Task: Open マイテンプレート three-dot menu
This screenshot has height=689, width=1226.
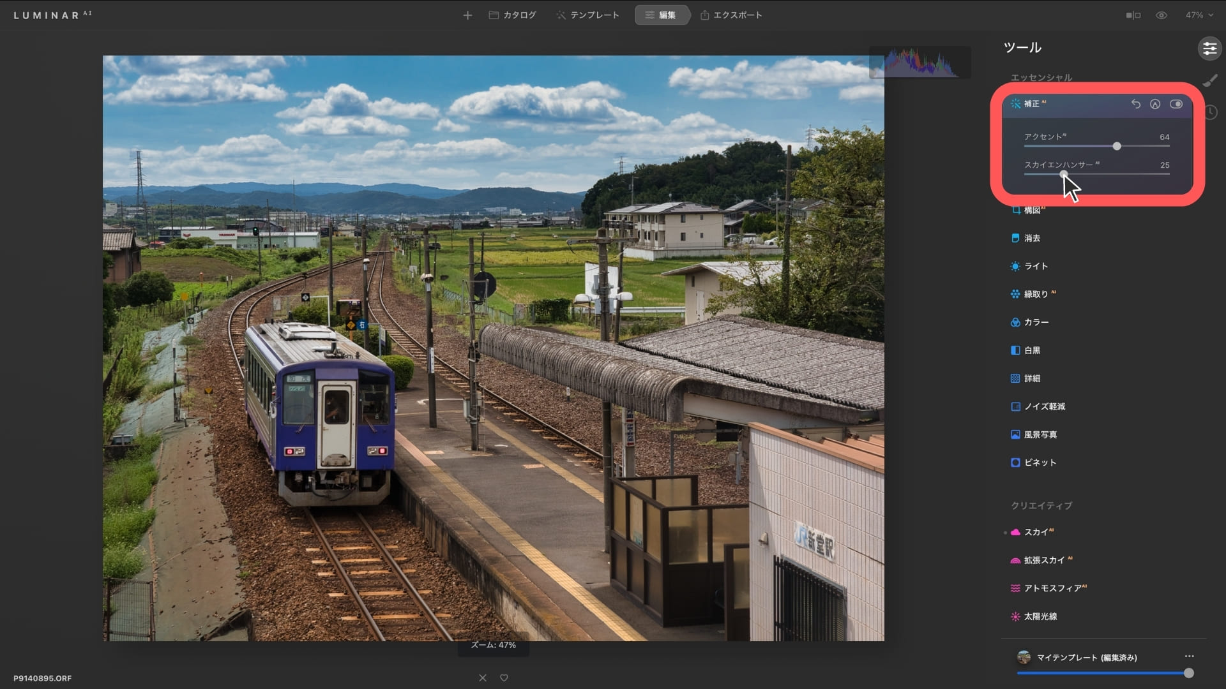Action: (x=1189, y=656)
